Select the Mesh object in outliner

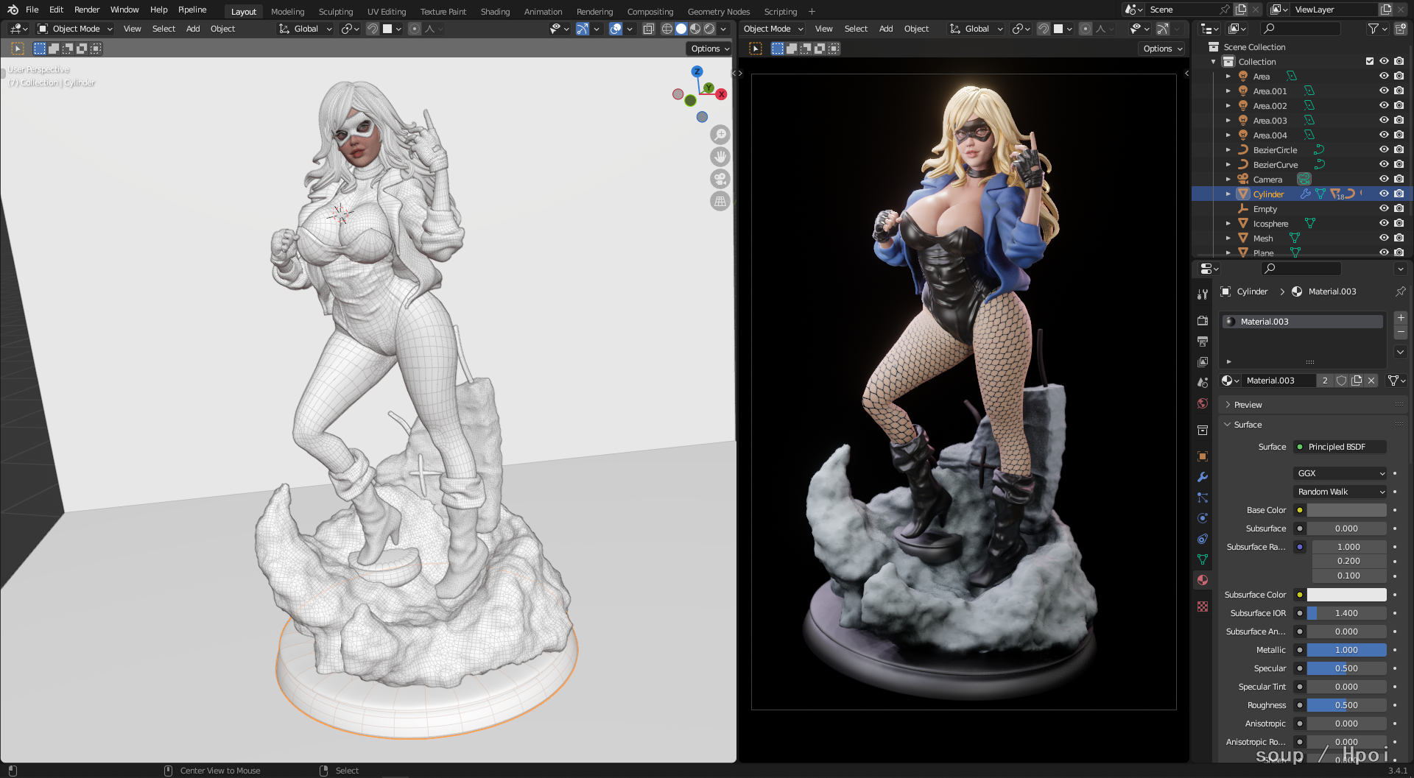click(x=1263, y=238)
